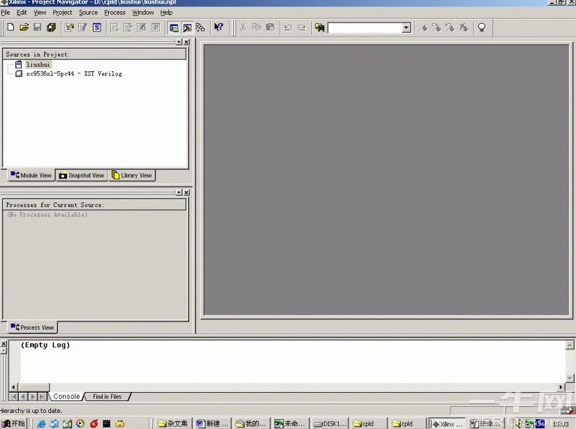Select the liushui project tree item
Image resolution: width=576 pixels, height=429 pixels.
(x=38, y=64)
